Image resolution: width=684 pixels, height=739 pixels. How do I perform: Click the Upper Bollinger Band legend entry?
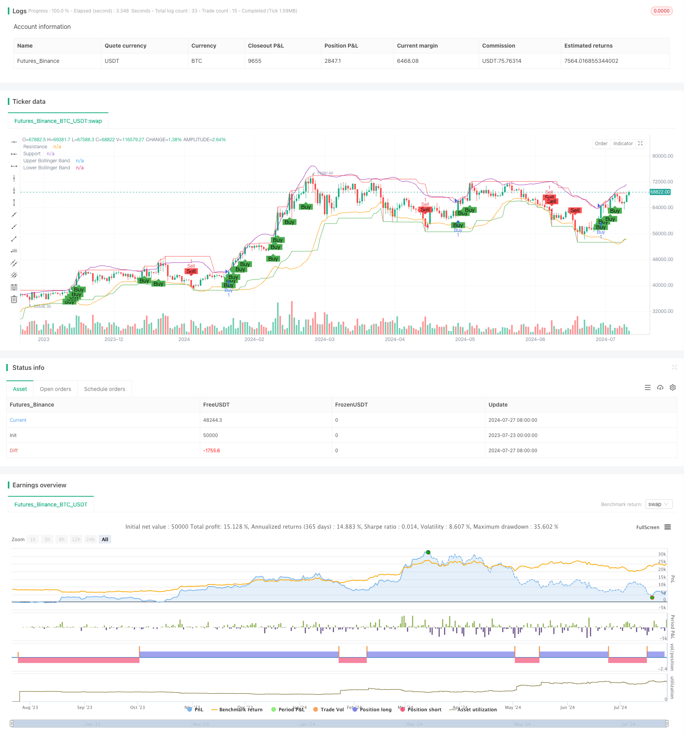pos(53,161)
